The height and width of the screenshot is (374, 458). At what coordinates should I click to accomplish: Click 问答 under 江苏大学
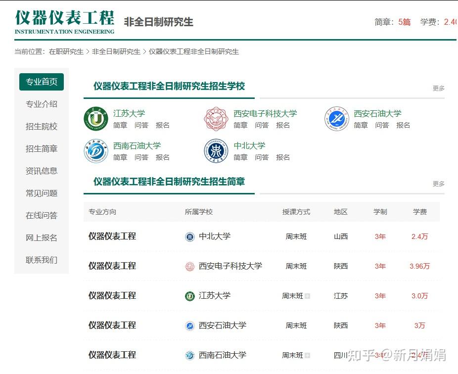pyautogui.click(x=141, y=125)
